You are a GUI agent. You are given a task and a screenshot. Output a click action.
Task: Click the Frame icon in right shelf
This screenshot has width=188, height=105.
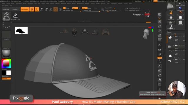pyautogui.click(x=160, y=66)
